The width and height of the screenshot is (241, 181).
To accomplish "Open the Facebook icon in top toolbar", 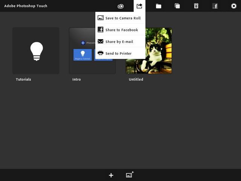I will [215, 6].
